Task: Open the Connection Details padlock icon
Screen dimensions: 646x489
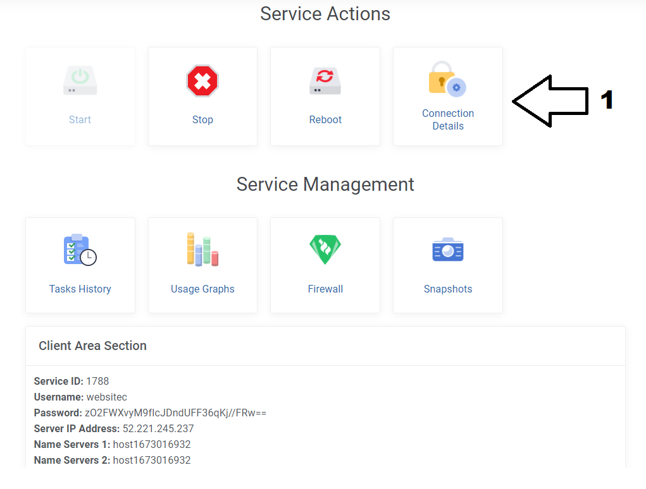Action: [447, 79]
